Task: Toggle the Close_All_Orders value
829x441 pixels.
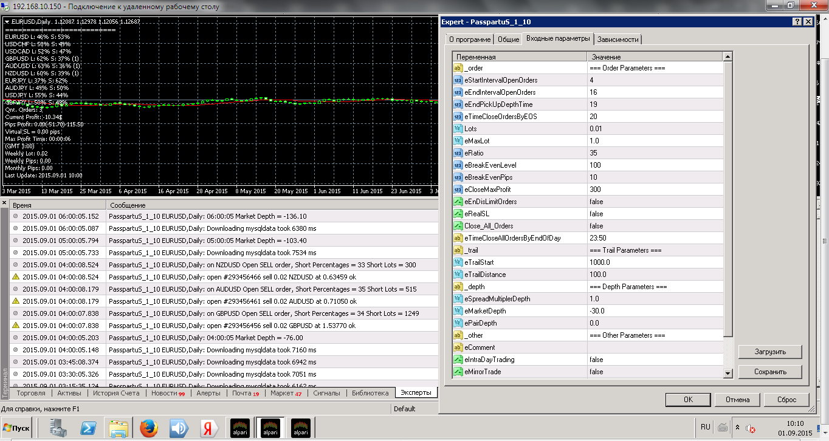Action: click(x=655, y=226)
